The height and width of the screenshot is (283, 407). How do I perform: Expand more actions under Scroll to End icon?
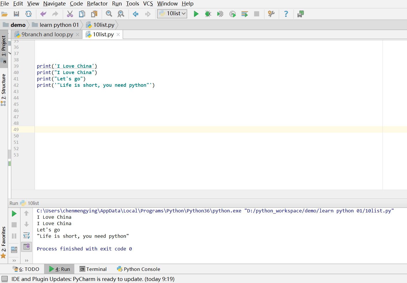[26, 261]
